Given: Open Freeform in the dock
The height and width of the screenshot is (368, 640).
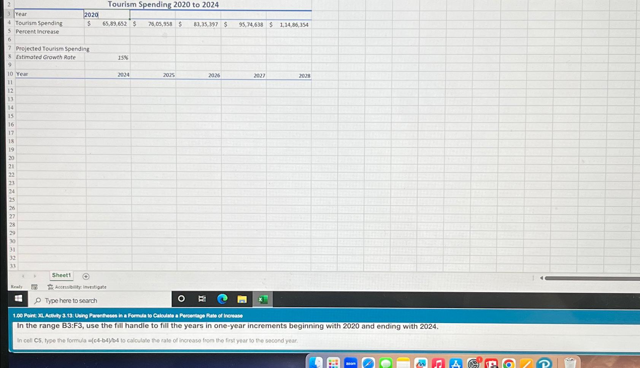Looking at the screenshot, I should click(421, 363).
